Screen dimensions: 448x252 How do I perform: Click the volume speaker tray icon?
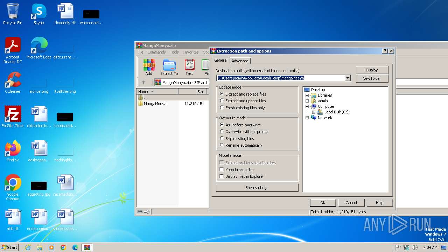pos(415,247)
